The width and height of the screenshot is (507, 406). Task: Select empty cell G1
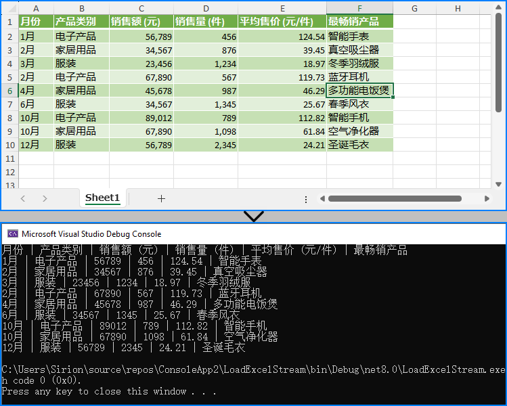(414, 22)
